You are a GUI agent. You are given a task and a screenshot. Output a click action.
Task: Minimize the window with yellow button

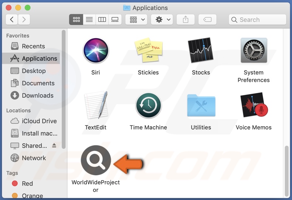pos(18,8)
